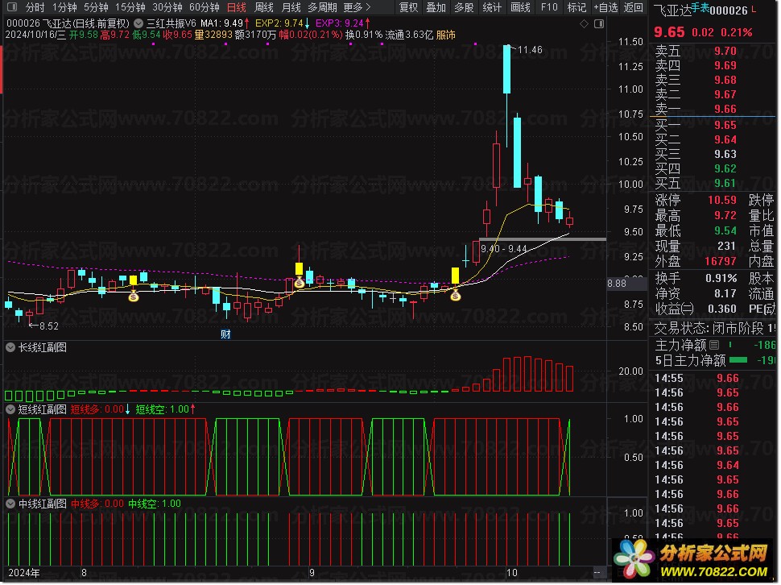Click the 卖一 price 9.66

tap(725, 109)
